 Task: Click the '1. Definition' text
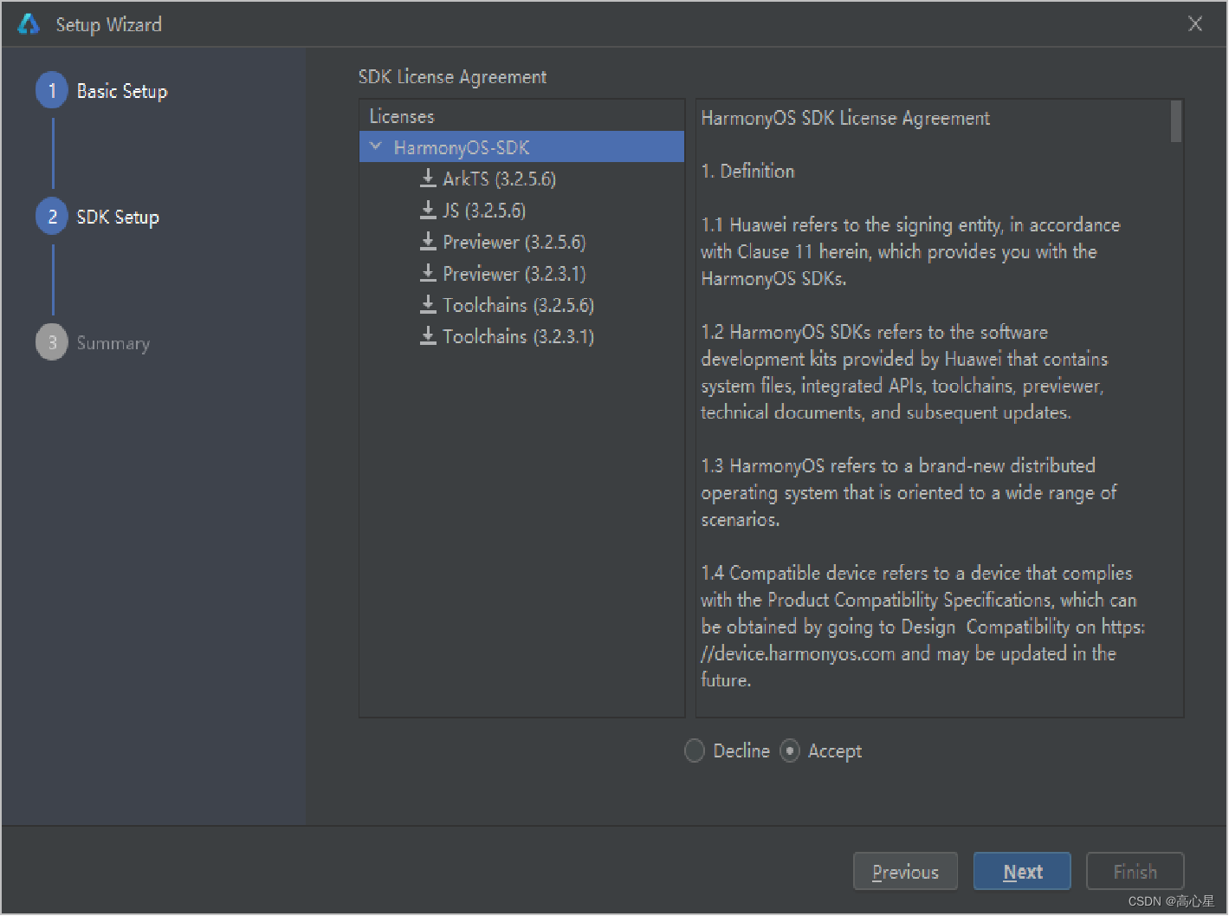click(x=747, y=171)
